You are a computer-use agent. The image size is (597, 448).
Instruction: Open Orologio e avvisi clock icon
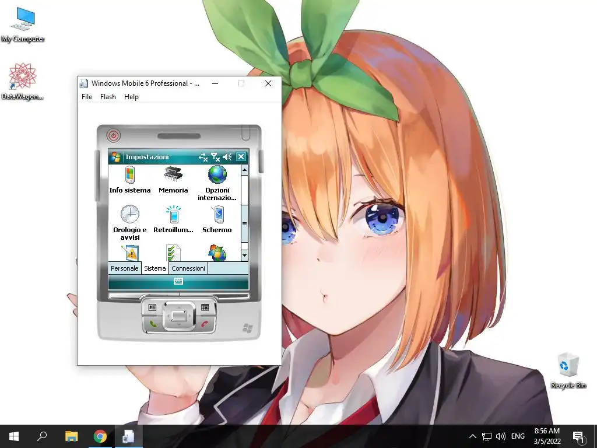click(x=130, y=222)
